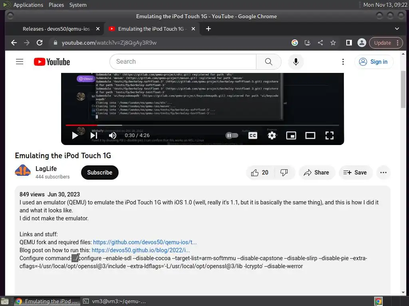Open video settings gear
The height and width of the screenshot is (306, 409).
[x=272, y=135]
